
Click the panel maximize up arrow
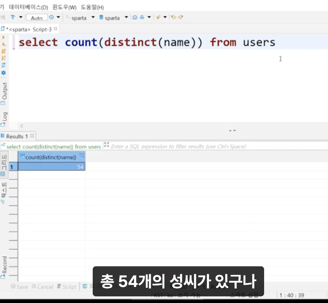230,130
